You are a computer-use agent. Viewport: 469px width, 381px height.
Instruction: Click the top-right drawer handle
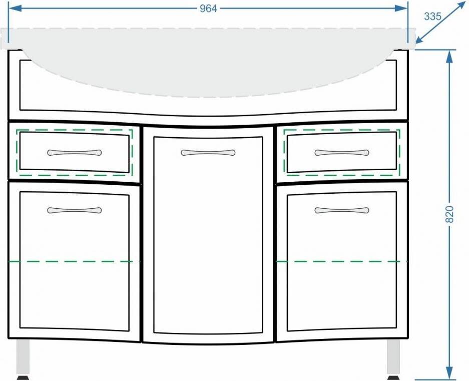coord(341,152)
